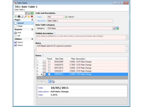Open the Category dropdown arrow
The height and width of the screenshot is (107, 143).
(x=114, y=28)
